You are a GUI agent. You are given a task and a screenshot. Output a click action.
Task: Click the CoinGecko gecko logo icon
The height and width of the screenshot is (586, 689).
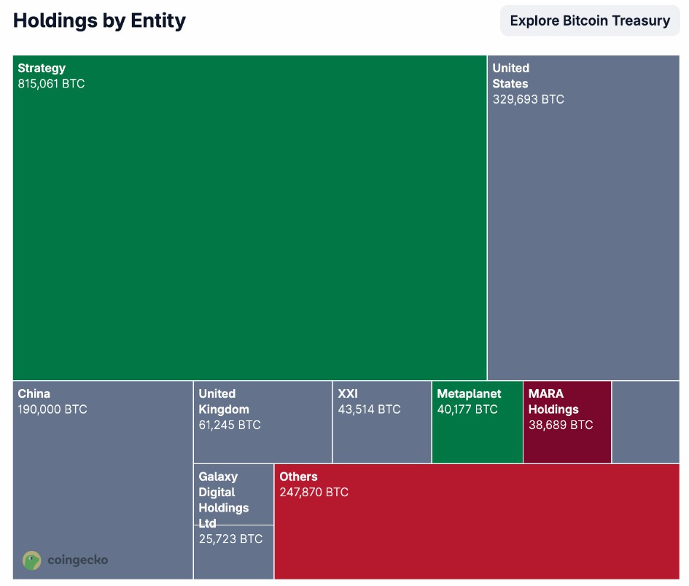pos(32,560)
